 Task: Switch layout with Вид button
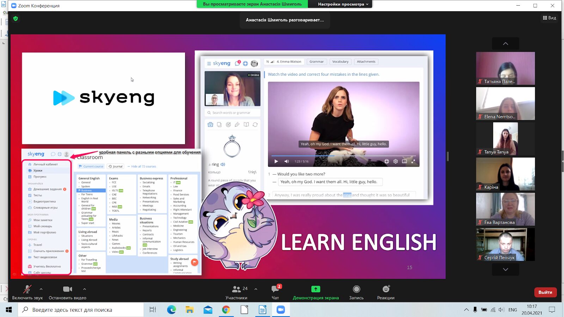(x=550, y=18)
